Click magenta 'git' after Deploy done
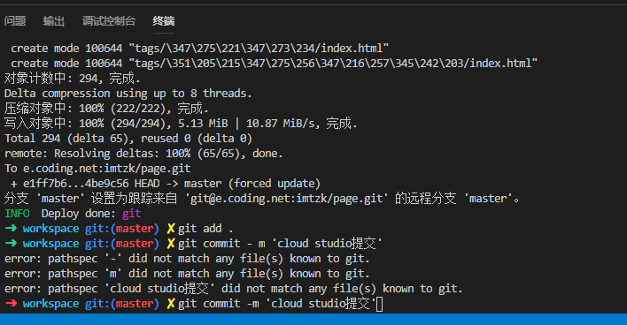This screenshot has height=325, width=627. [x=132, y=214]
